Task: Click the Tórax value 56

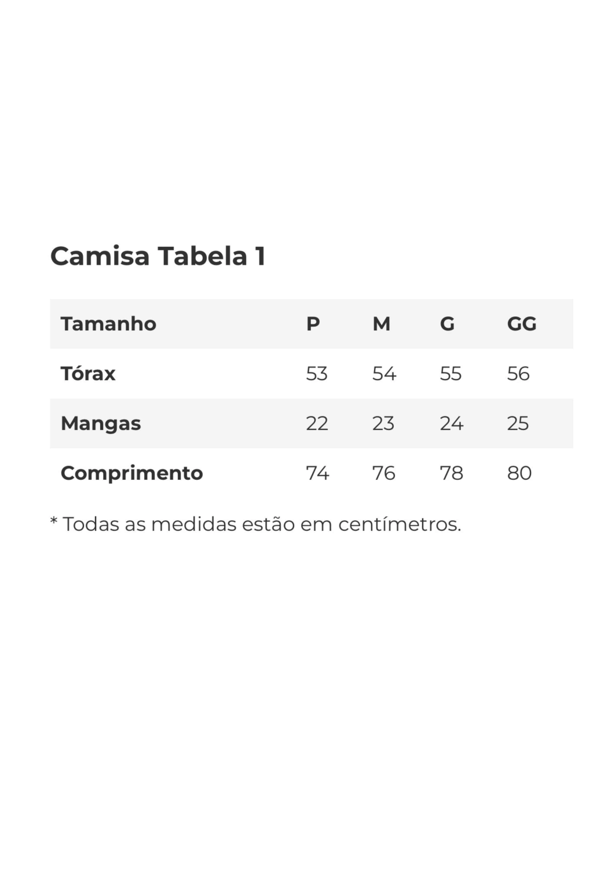Action: (518, 374)
